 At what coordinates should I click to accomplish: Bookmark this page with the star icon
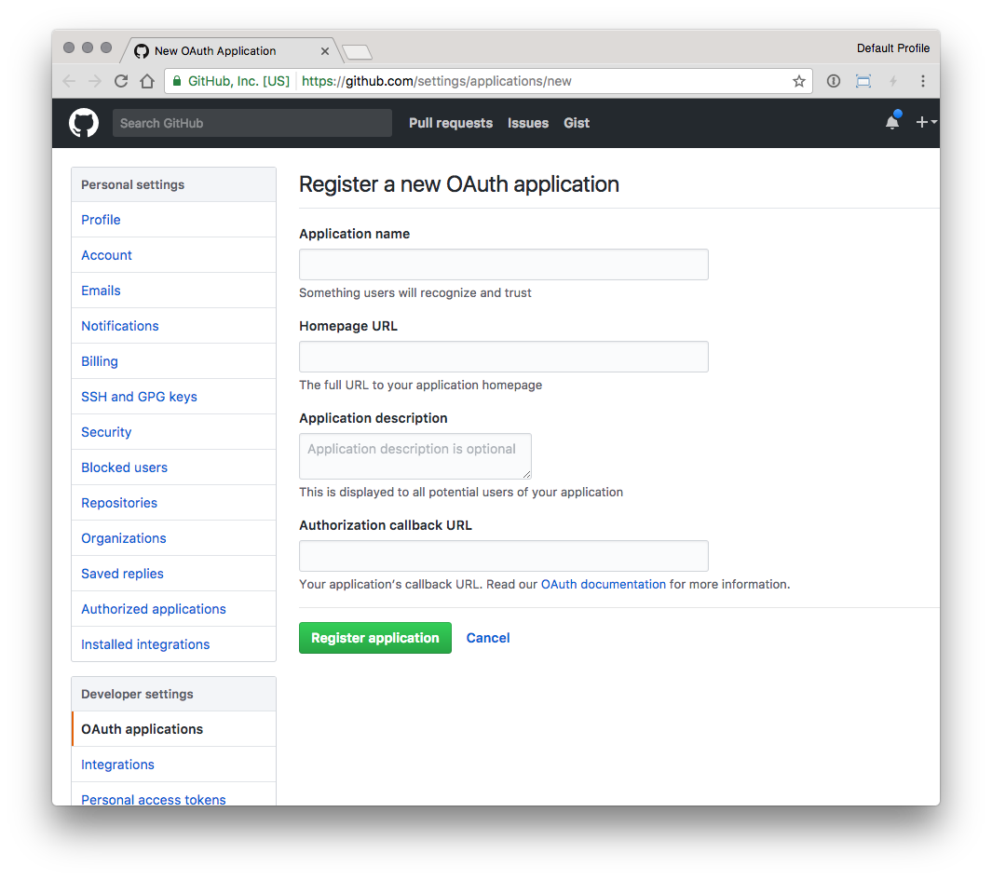(x=798, y=81)
